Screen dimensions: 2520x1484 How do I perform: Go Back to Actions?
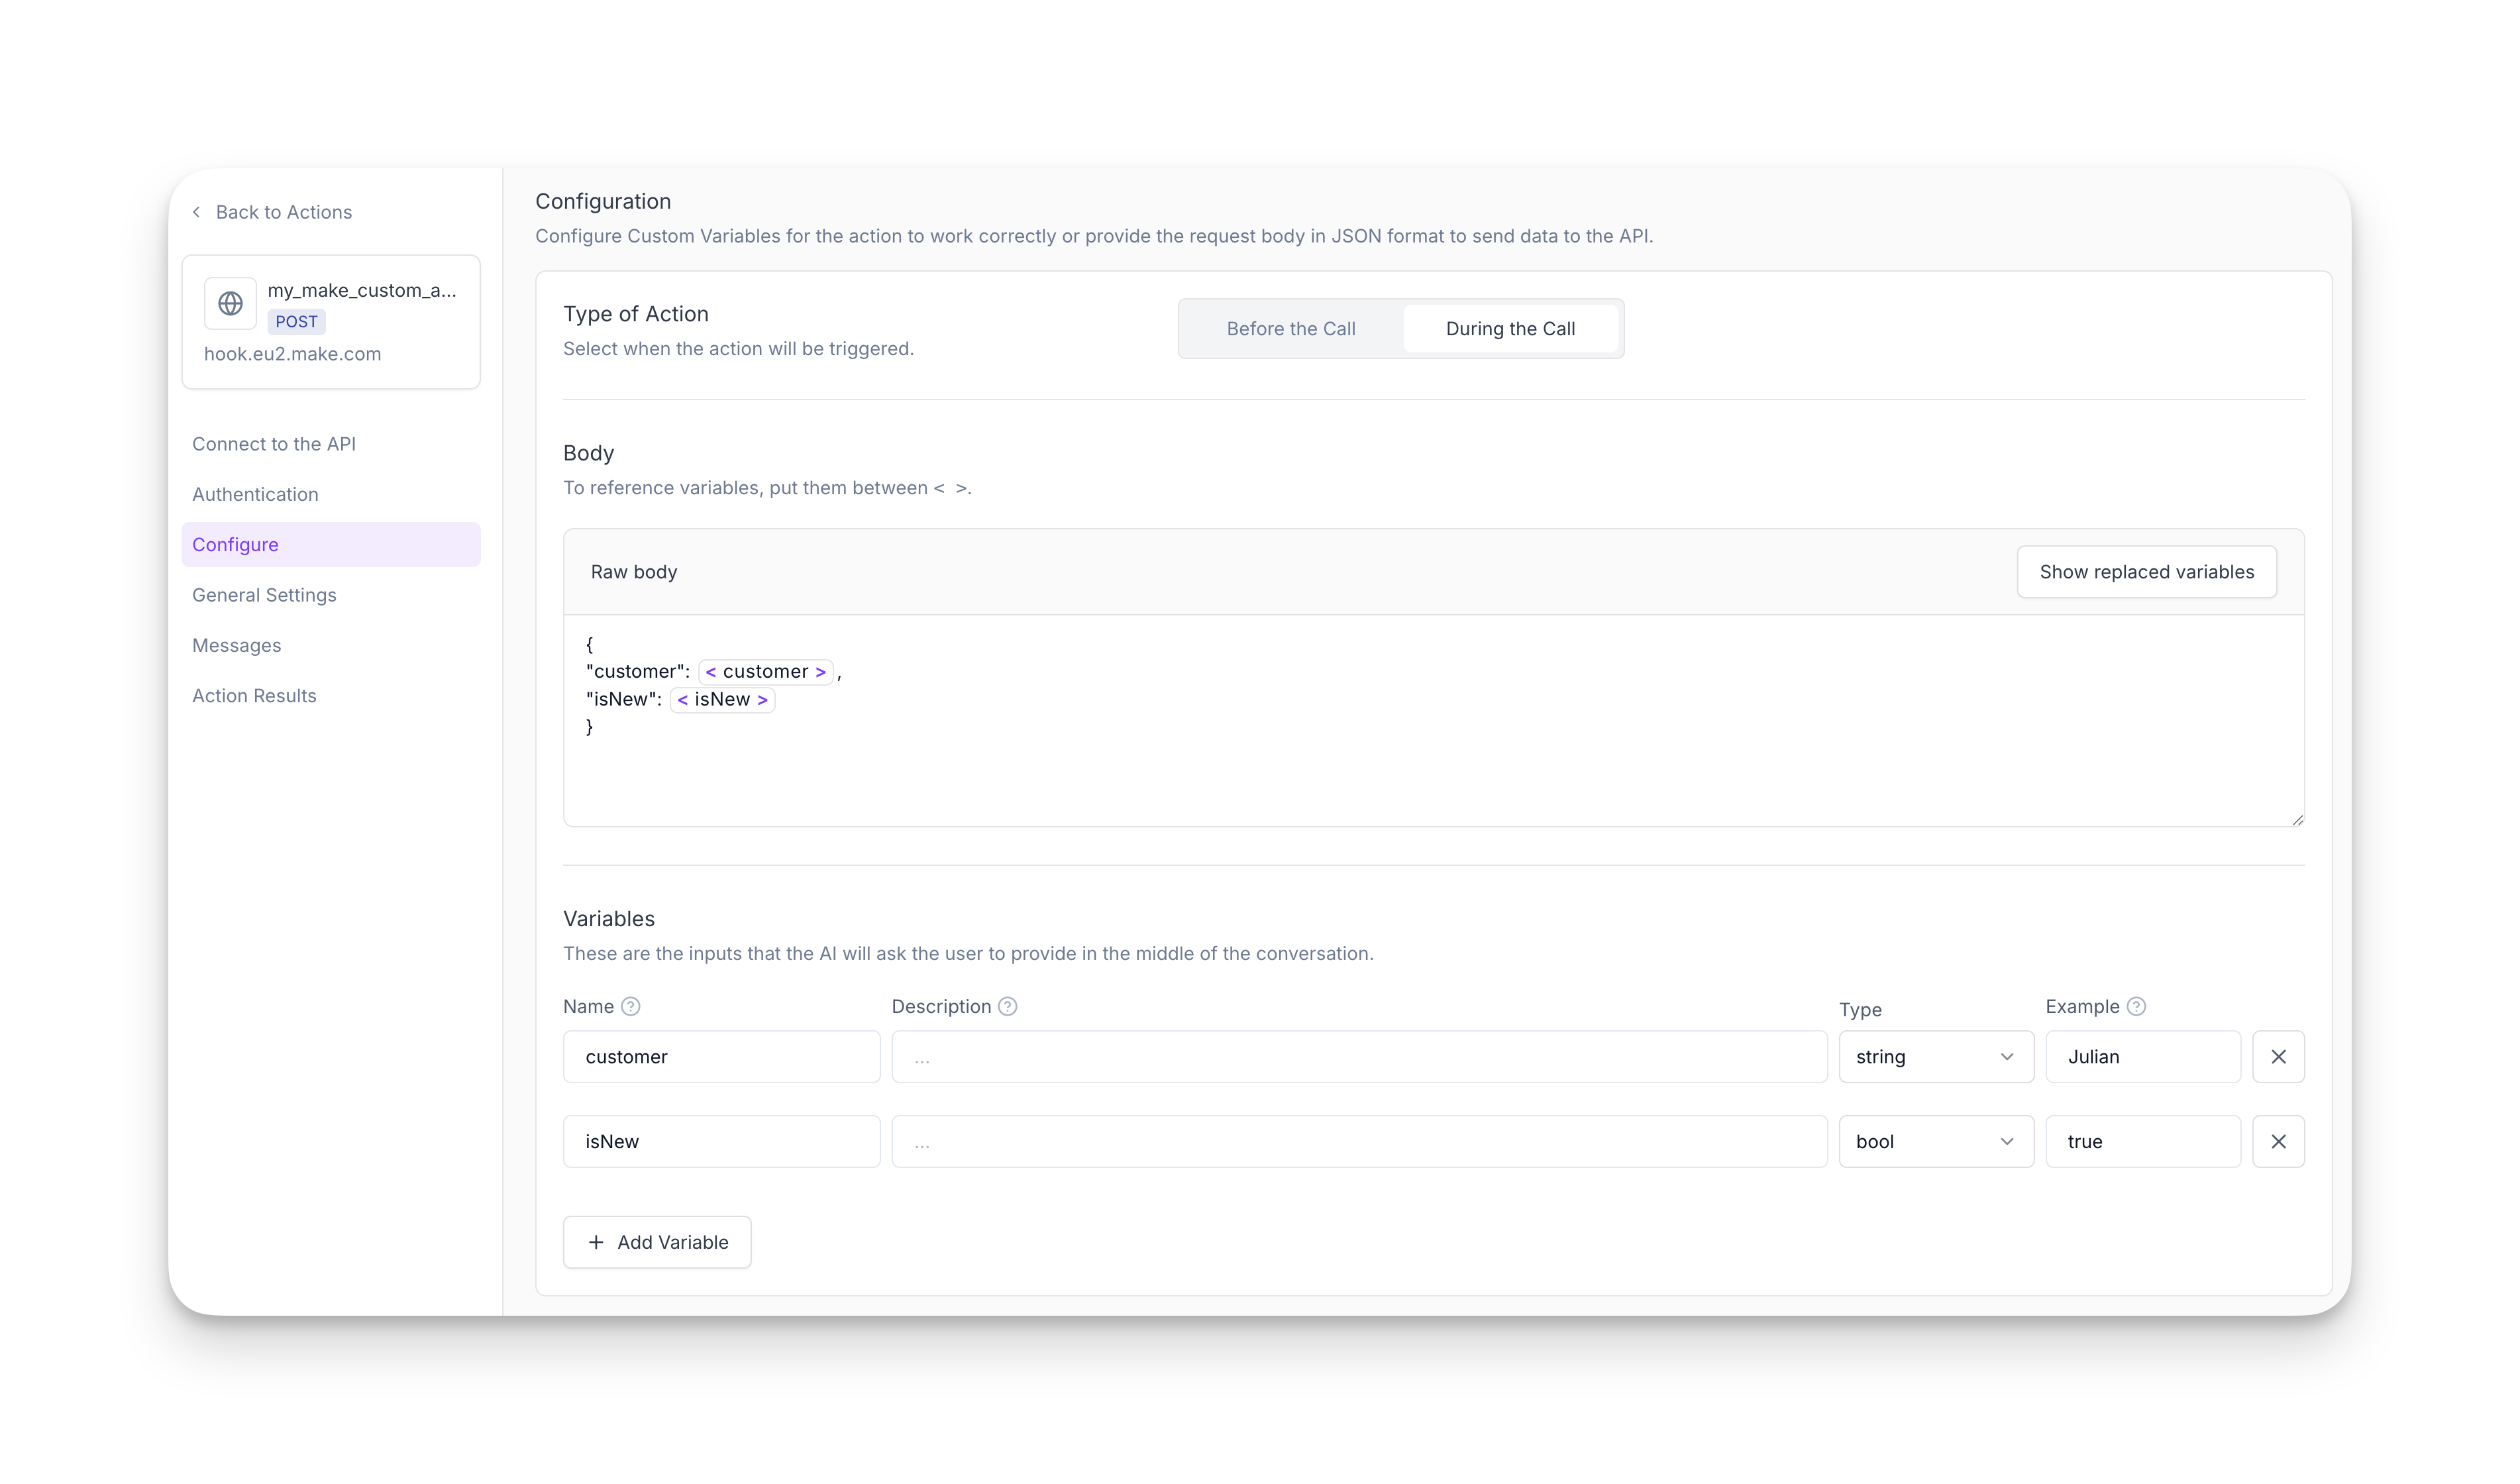(283, 212)
